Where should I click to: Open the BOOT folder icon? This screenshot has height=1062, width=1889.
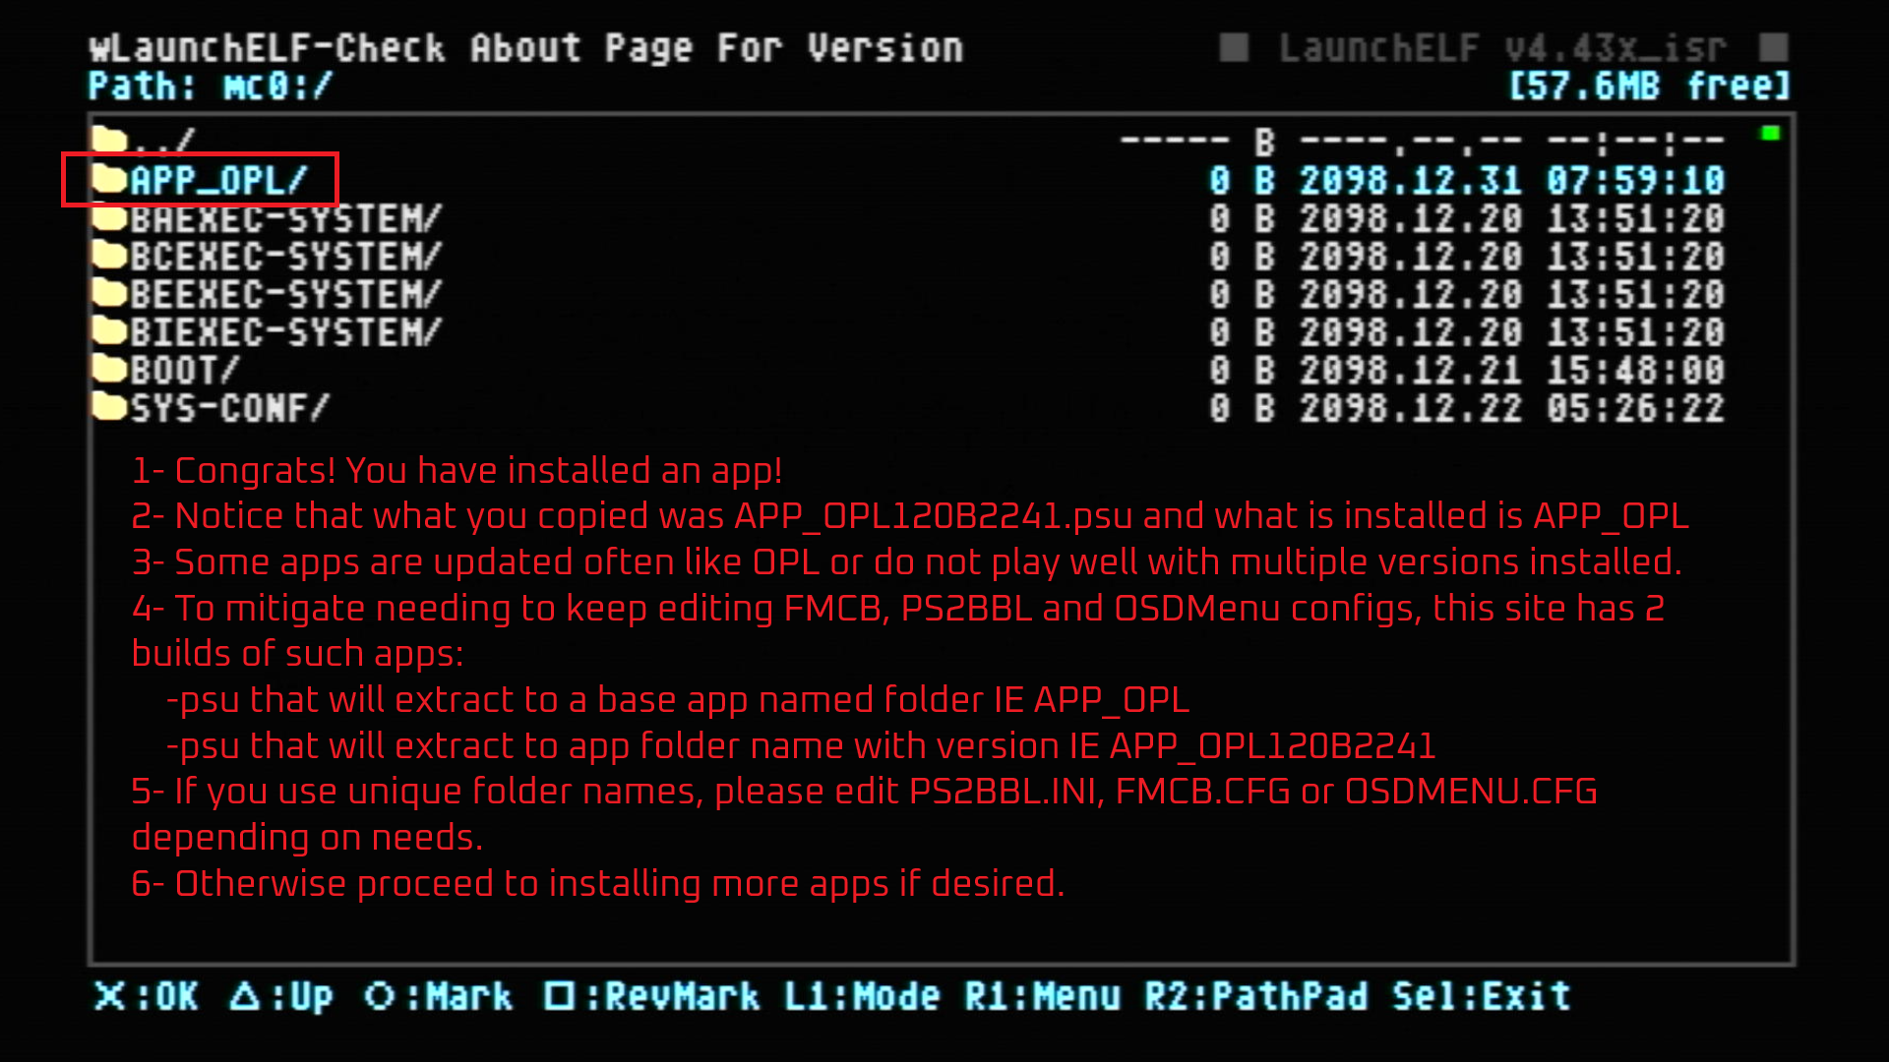109,369
